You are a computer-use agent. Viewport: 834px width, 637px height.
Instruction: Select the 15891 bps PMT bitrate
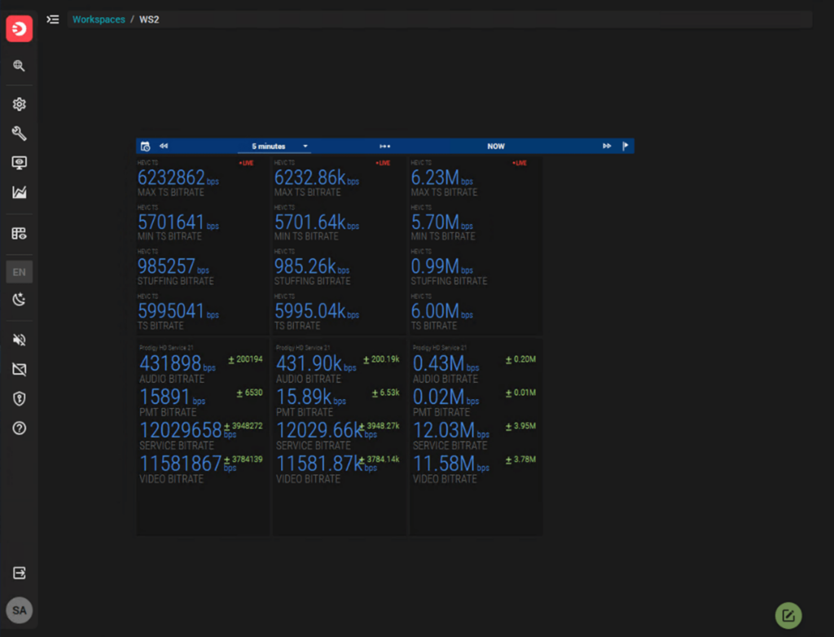(x=172, y=398)
